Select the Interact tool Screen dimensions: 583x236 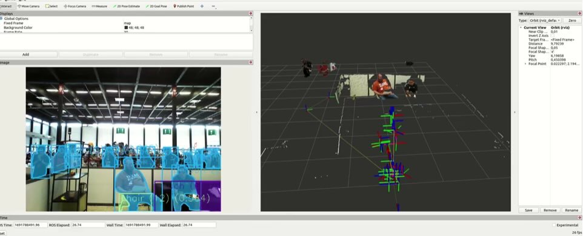tap(7, 6)
